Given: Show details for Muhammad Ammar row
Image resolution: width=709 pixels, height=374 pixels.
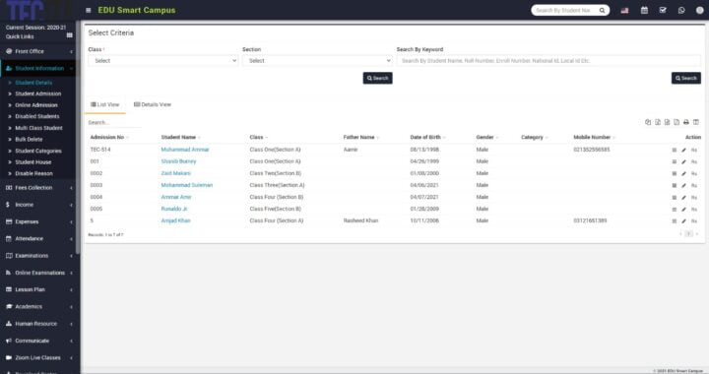Looking at the screenshot, I should 675,150.
